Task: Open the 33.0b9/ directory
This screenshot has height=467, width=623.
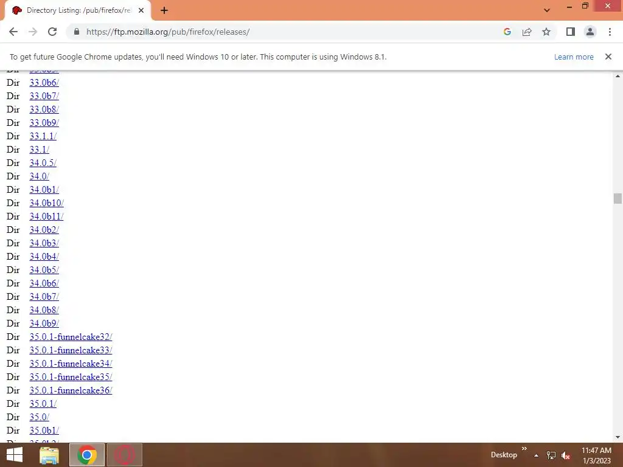Action: tap(44, 123)
